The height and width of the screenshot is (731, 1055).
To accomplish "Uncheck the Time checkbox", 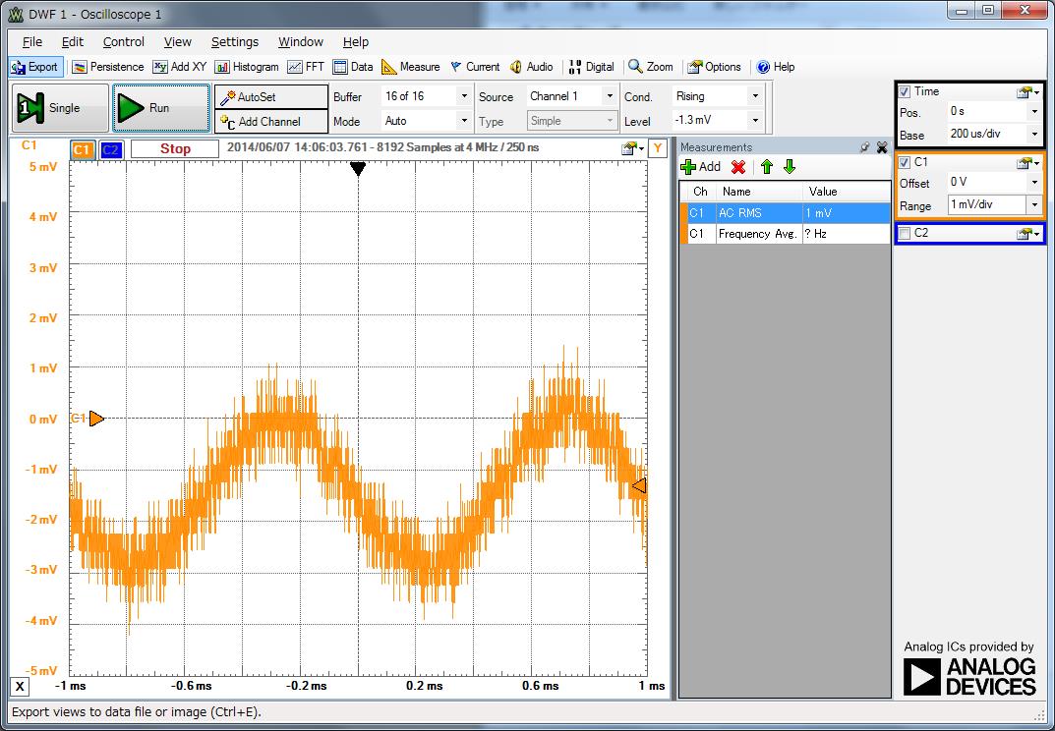I will point(905,91).
